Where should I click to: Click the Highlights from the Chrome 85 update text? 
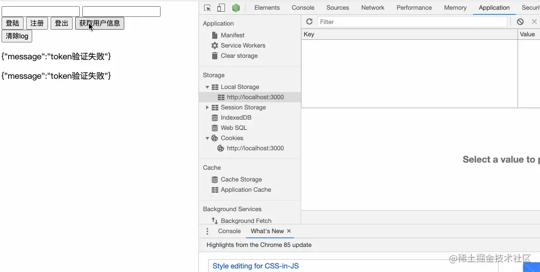(x=259, y=245)
